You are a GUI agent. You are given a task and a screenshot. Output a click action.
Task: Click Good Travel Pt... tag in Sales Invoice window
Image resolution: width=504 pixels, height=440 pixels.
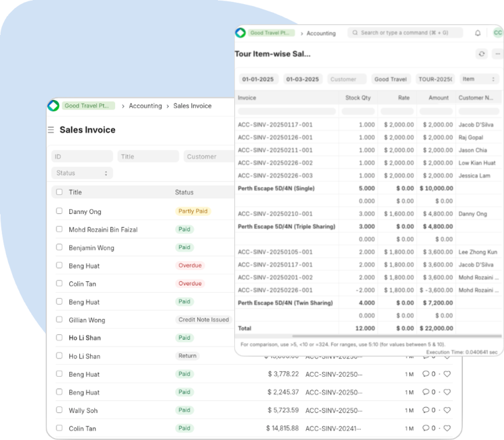point(88,106)
